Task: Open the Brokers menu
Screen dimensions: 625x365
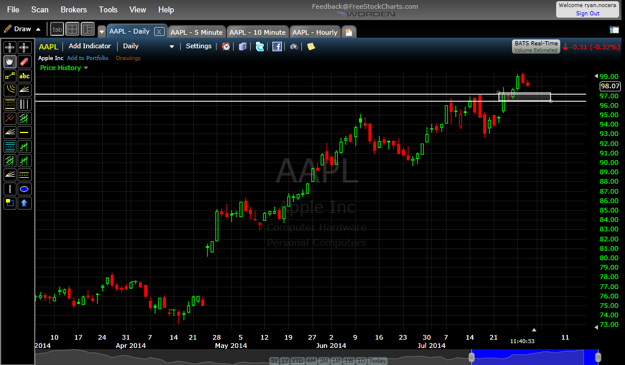Action: (74, 9)
